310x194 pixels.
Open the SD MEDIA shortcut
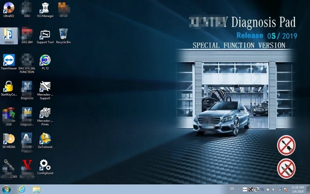point(9,139)
